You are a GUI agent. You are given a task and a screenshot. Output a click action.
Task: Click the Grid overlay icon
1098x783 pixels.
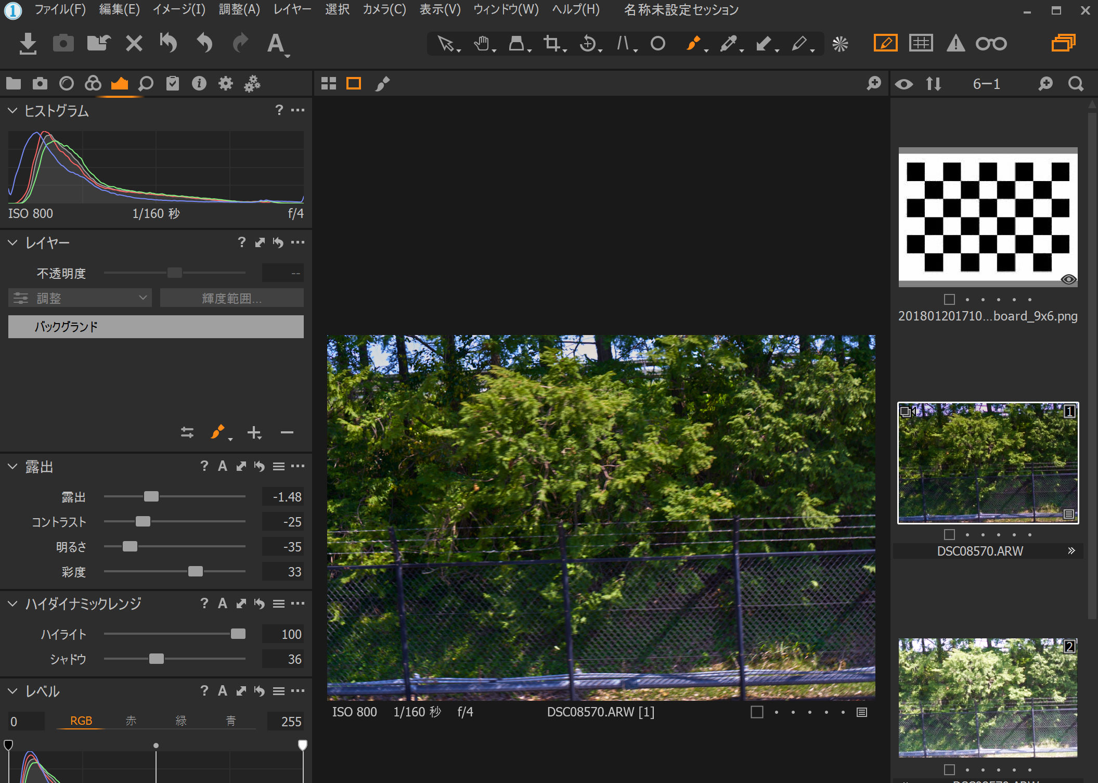pyautogui.click(x=921, y=44)
